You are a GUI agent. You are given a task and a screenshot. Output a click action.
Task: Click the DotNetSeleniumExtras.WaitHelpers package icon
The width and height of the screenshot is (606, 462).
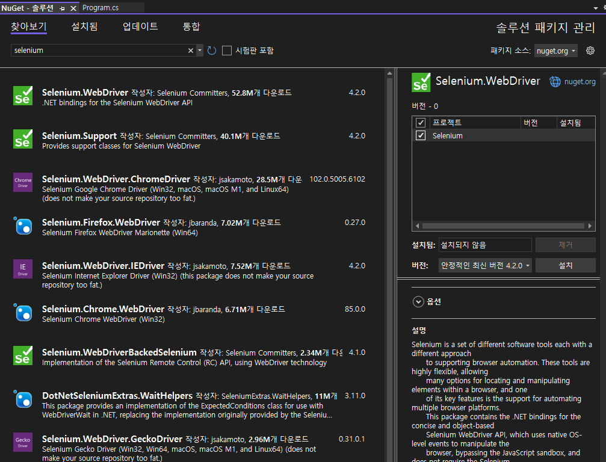coord(23,399)
